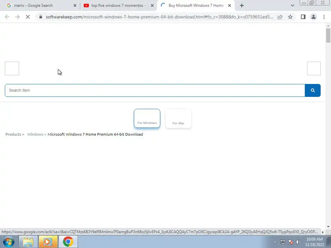Click the browser back arrow
The width and height of the screenshot is (331, 248).
tap(7, 17)
